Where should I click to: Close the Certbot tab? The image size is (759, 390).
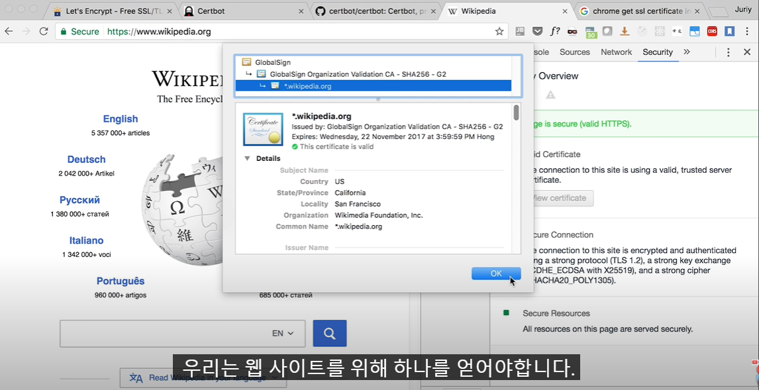coord(301,11)
